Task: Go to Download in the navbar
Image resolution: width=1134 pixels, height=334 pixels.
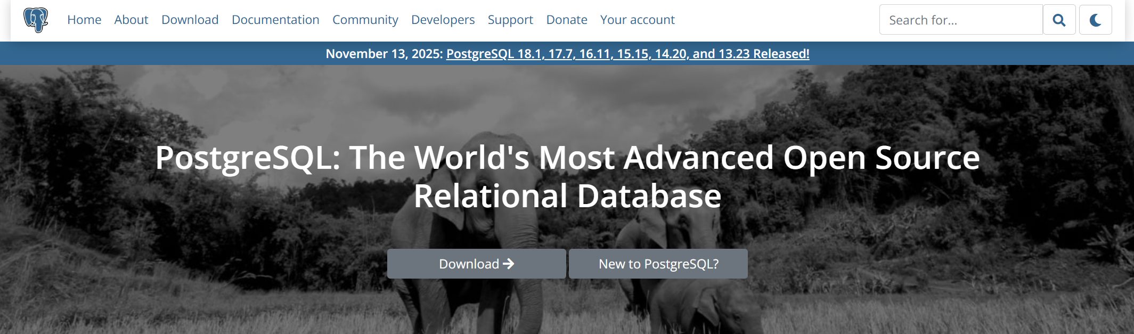Action: click(190, 20)
